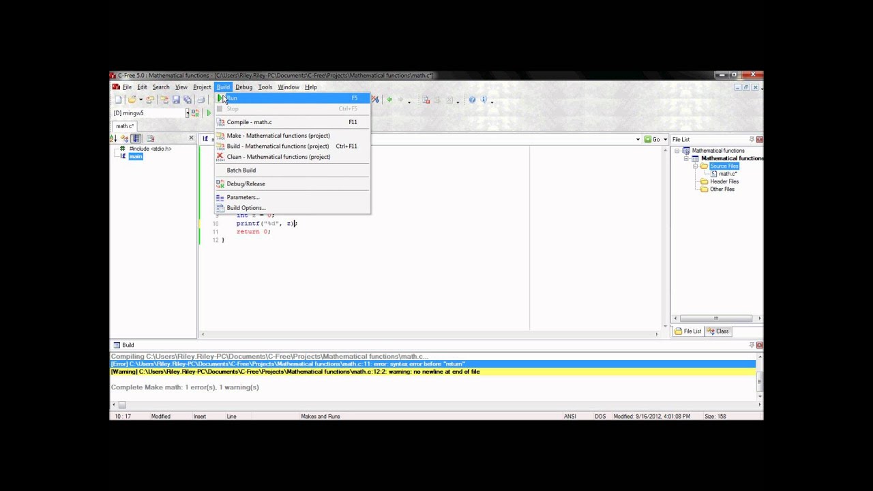Click the green back navigation arrow

click(x=389, y=100)
